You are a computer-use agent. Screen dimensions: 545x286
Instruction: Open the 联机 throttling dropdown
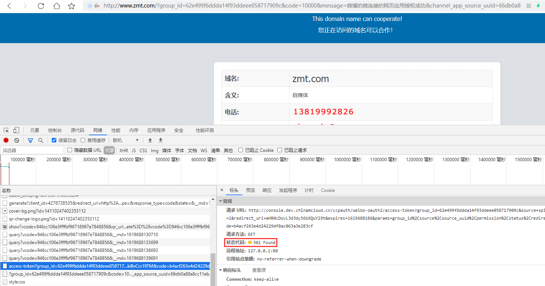pos(126,140)
